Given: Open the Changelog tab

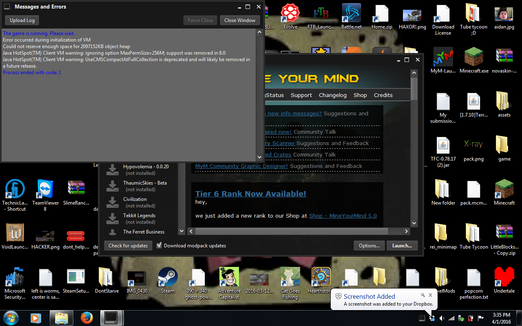Looking at the screenshot, I should [x=333, y=95].
